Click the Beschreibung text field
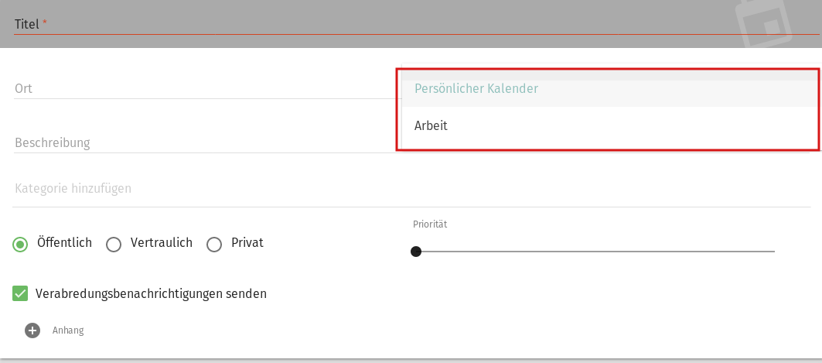Screen dimensions: 822x363 (201, 142)
